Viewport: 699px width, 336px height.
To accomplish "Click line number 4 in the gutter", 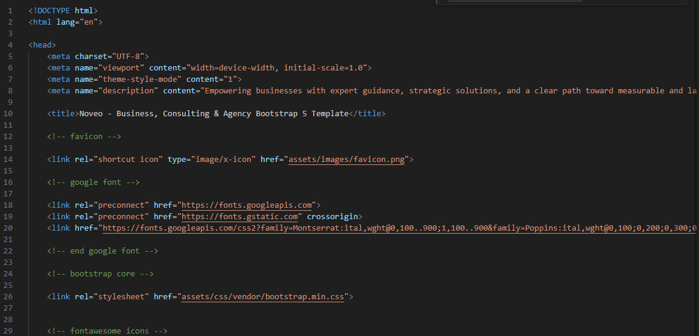I will pos(10,45).
